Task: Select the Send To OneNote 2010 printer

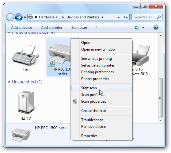Action: (x=141, y=56)
